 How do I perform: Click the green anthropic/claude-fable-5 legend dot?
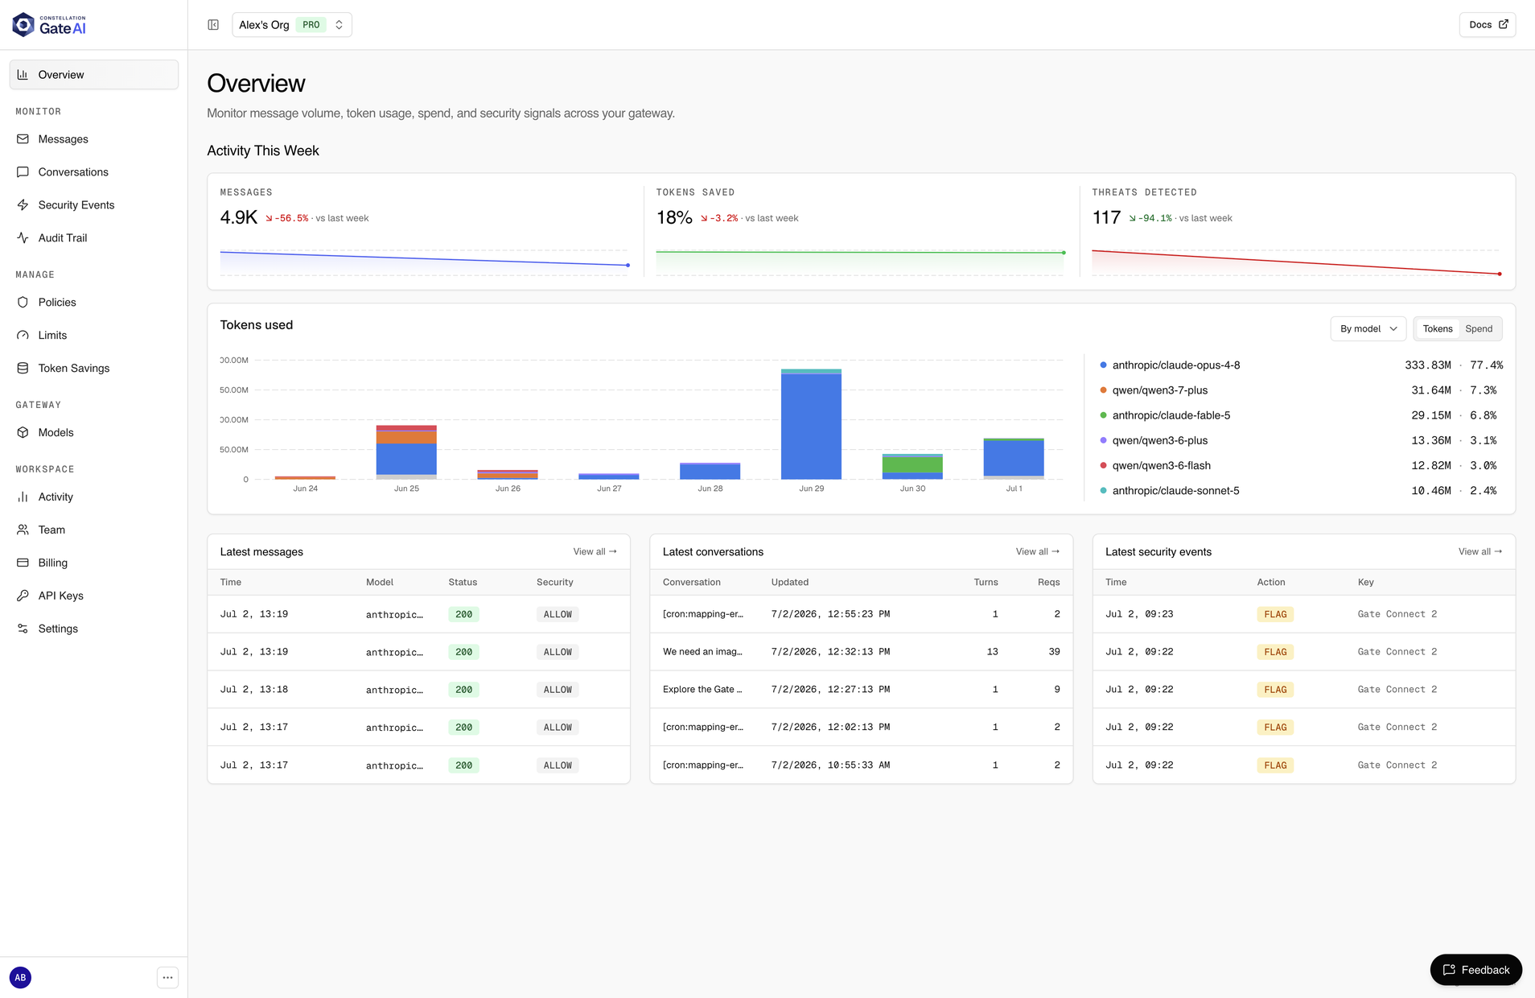tap(1103, 415)
